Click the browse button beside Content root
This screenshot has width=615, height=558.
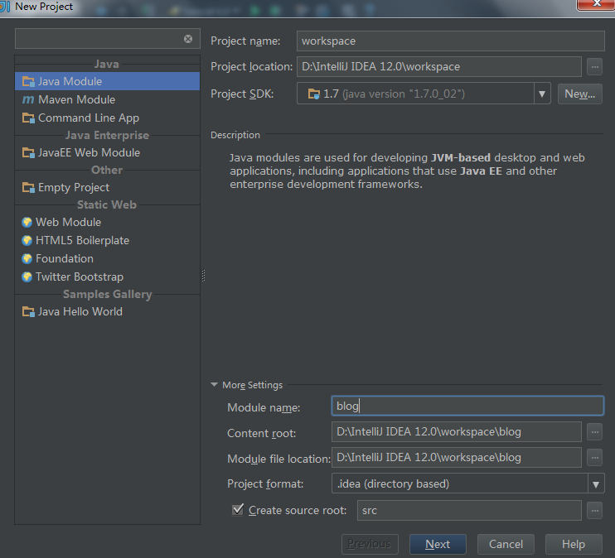[x=594, y=431]
